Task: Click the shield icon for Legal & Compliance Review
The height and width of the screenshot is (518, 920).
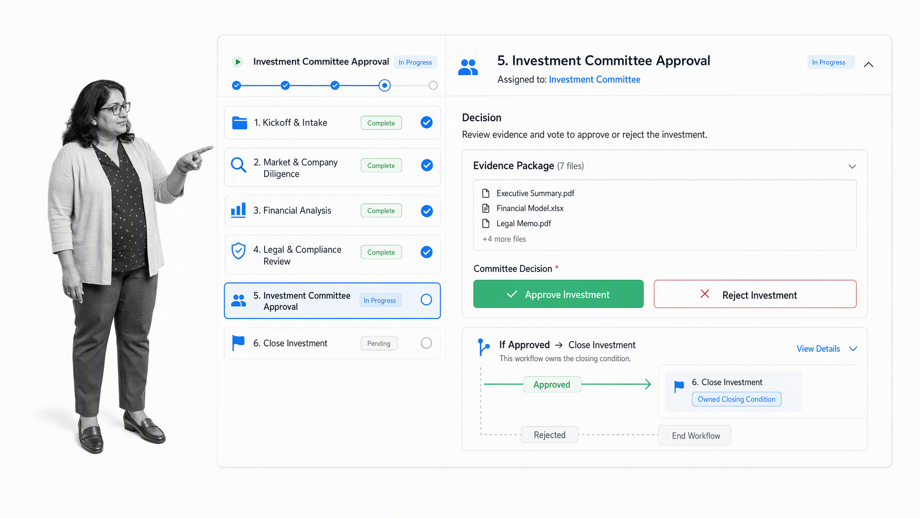Action: pos(239,251)
